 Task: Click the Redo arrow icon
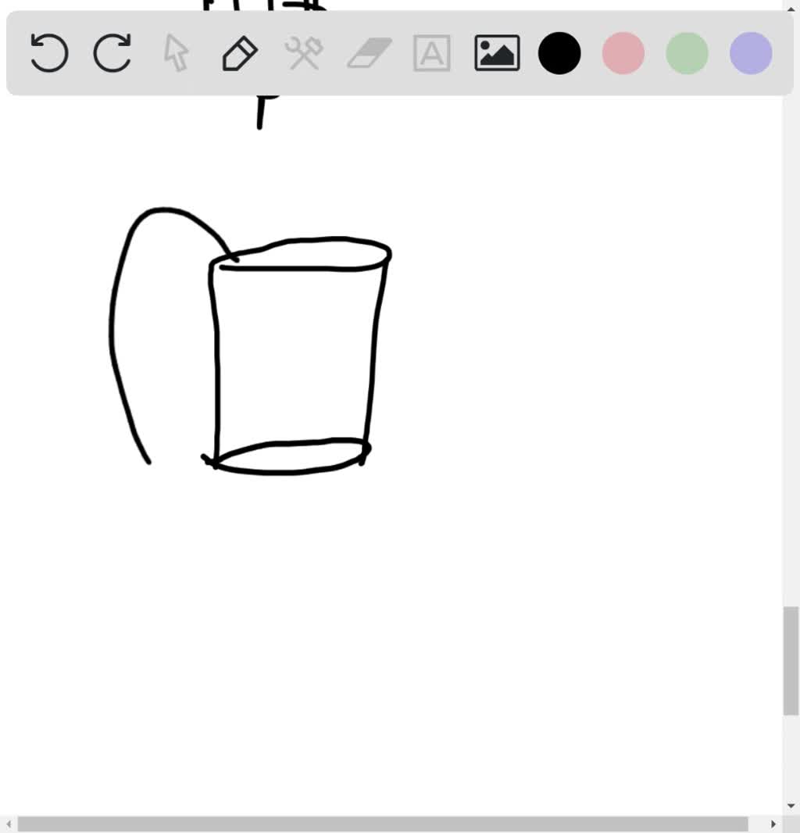point(112,54)
